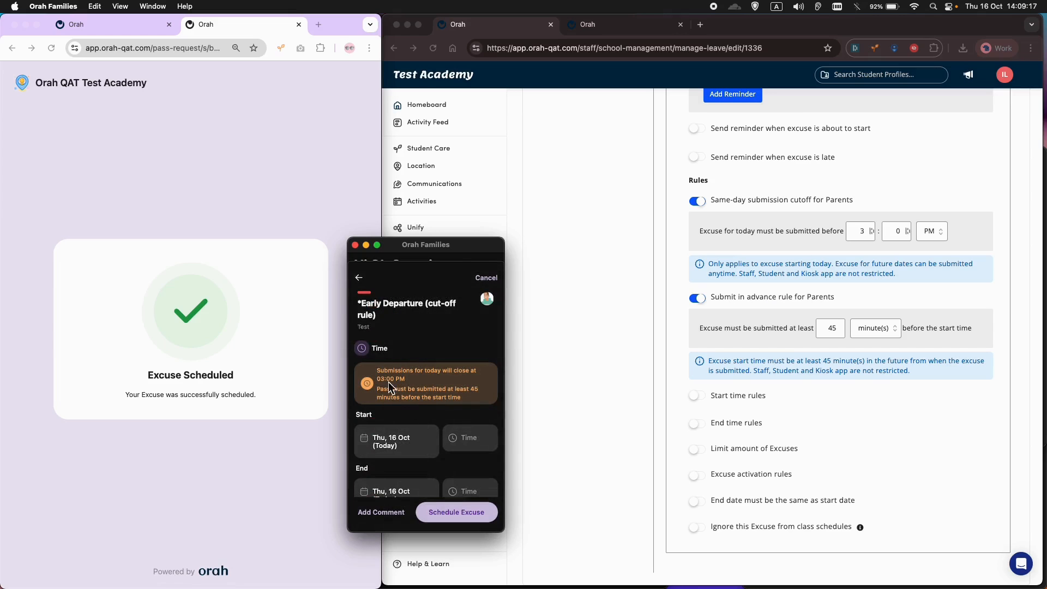
Task: Open the Communications chat icon
Action: coord(398,184)
